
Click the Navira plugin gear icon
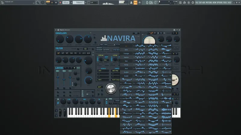[58, 30]
